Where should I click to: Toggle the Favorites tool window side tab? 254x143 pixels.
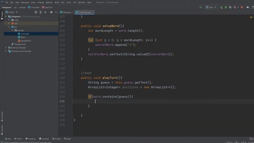[x=2, y=130]
